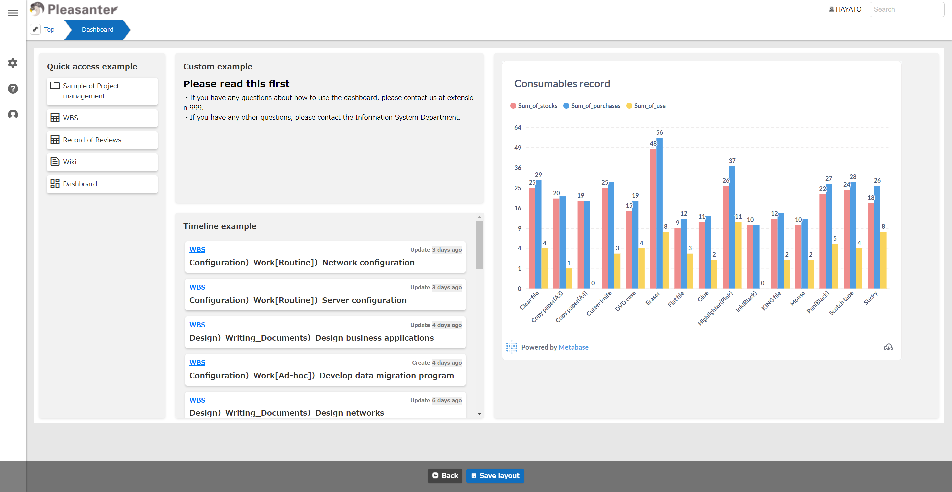Open the settings gear in sidebar

click(13, 63)
